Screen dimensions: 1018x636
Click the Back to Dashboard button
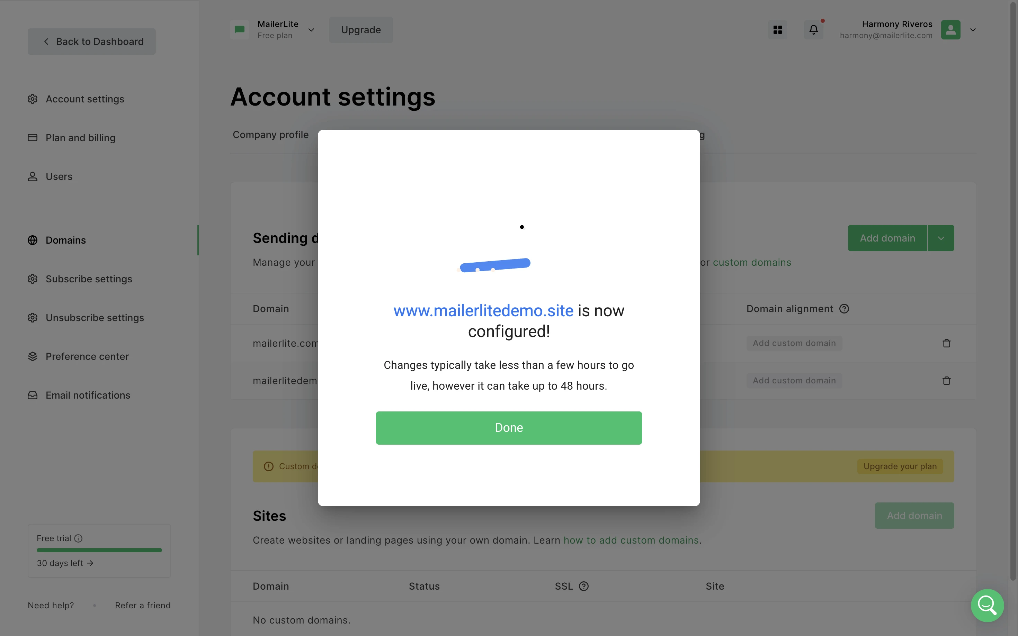92,41
